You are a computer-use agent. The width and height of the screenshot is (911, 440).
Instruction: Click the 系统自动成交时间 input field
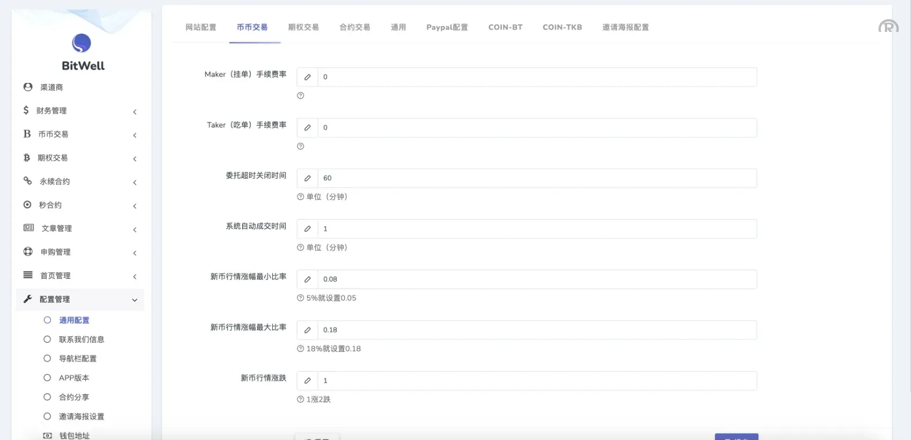click(537, 229)
